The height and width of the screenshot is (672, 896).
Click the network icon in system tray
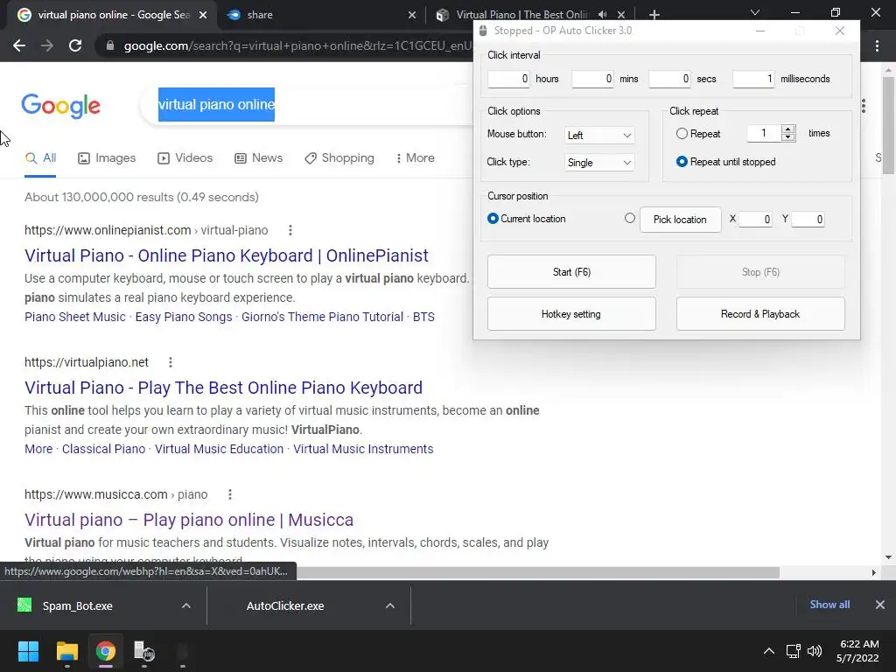point(793,651)
